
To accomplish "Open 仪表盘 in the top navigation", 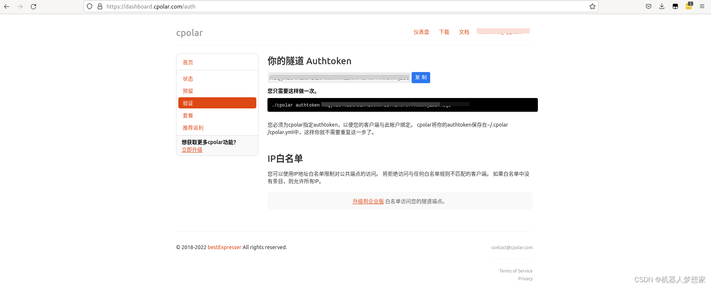I will coord(421,32).
